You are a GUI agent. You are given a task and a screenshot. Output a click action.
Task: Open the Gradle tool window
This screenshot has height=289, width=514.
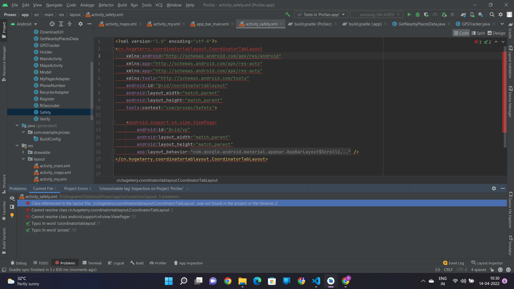pos(510,30)
